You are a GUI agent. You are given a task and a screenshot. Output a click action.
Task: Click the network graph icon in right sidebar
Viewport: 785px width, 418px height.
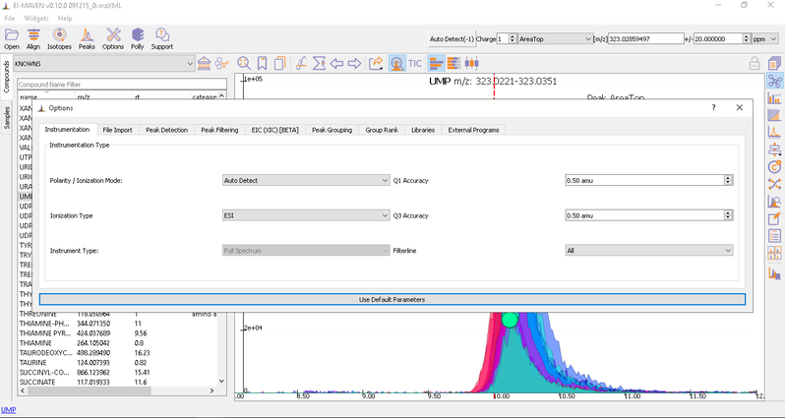[774, 81]
